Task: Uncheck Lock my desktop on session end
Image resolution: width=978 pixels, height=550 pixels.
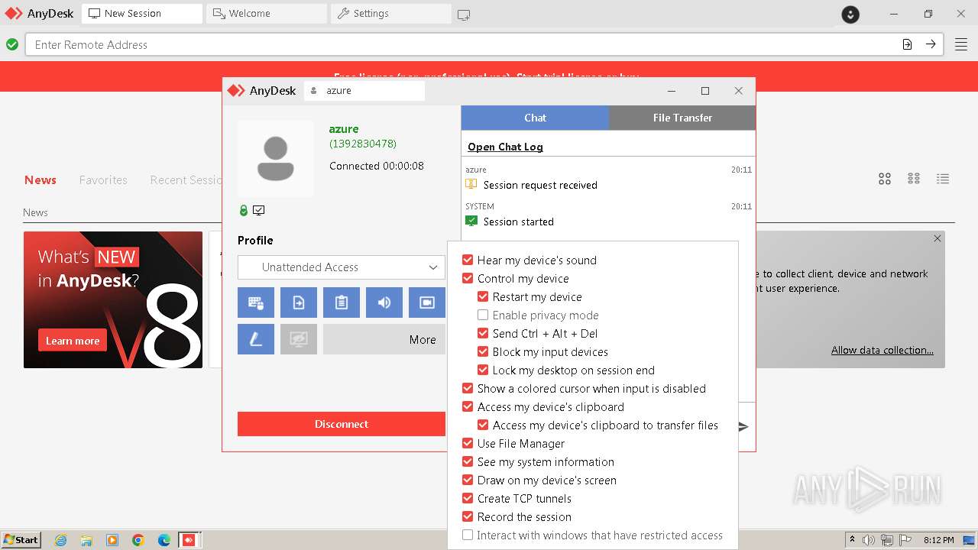Action: (483, 370)
